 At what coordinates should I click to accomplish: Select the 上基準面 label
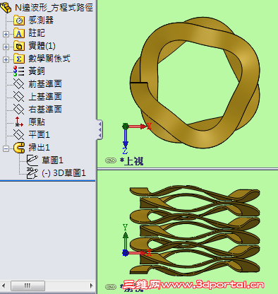point(45,96)
